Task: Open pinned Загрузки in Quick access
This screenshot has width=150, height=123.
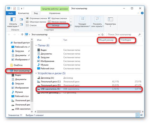Action: click(21, 51)
